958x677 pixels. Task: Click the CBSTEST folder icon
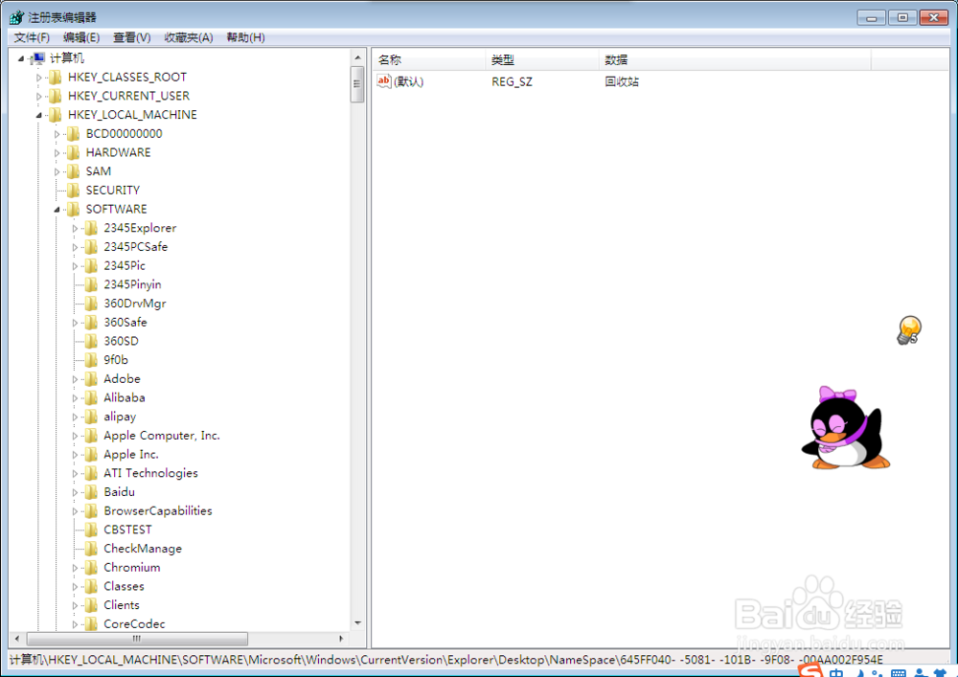pyautogui.click(x=91, y=530)
